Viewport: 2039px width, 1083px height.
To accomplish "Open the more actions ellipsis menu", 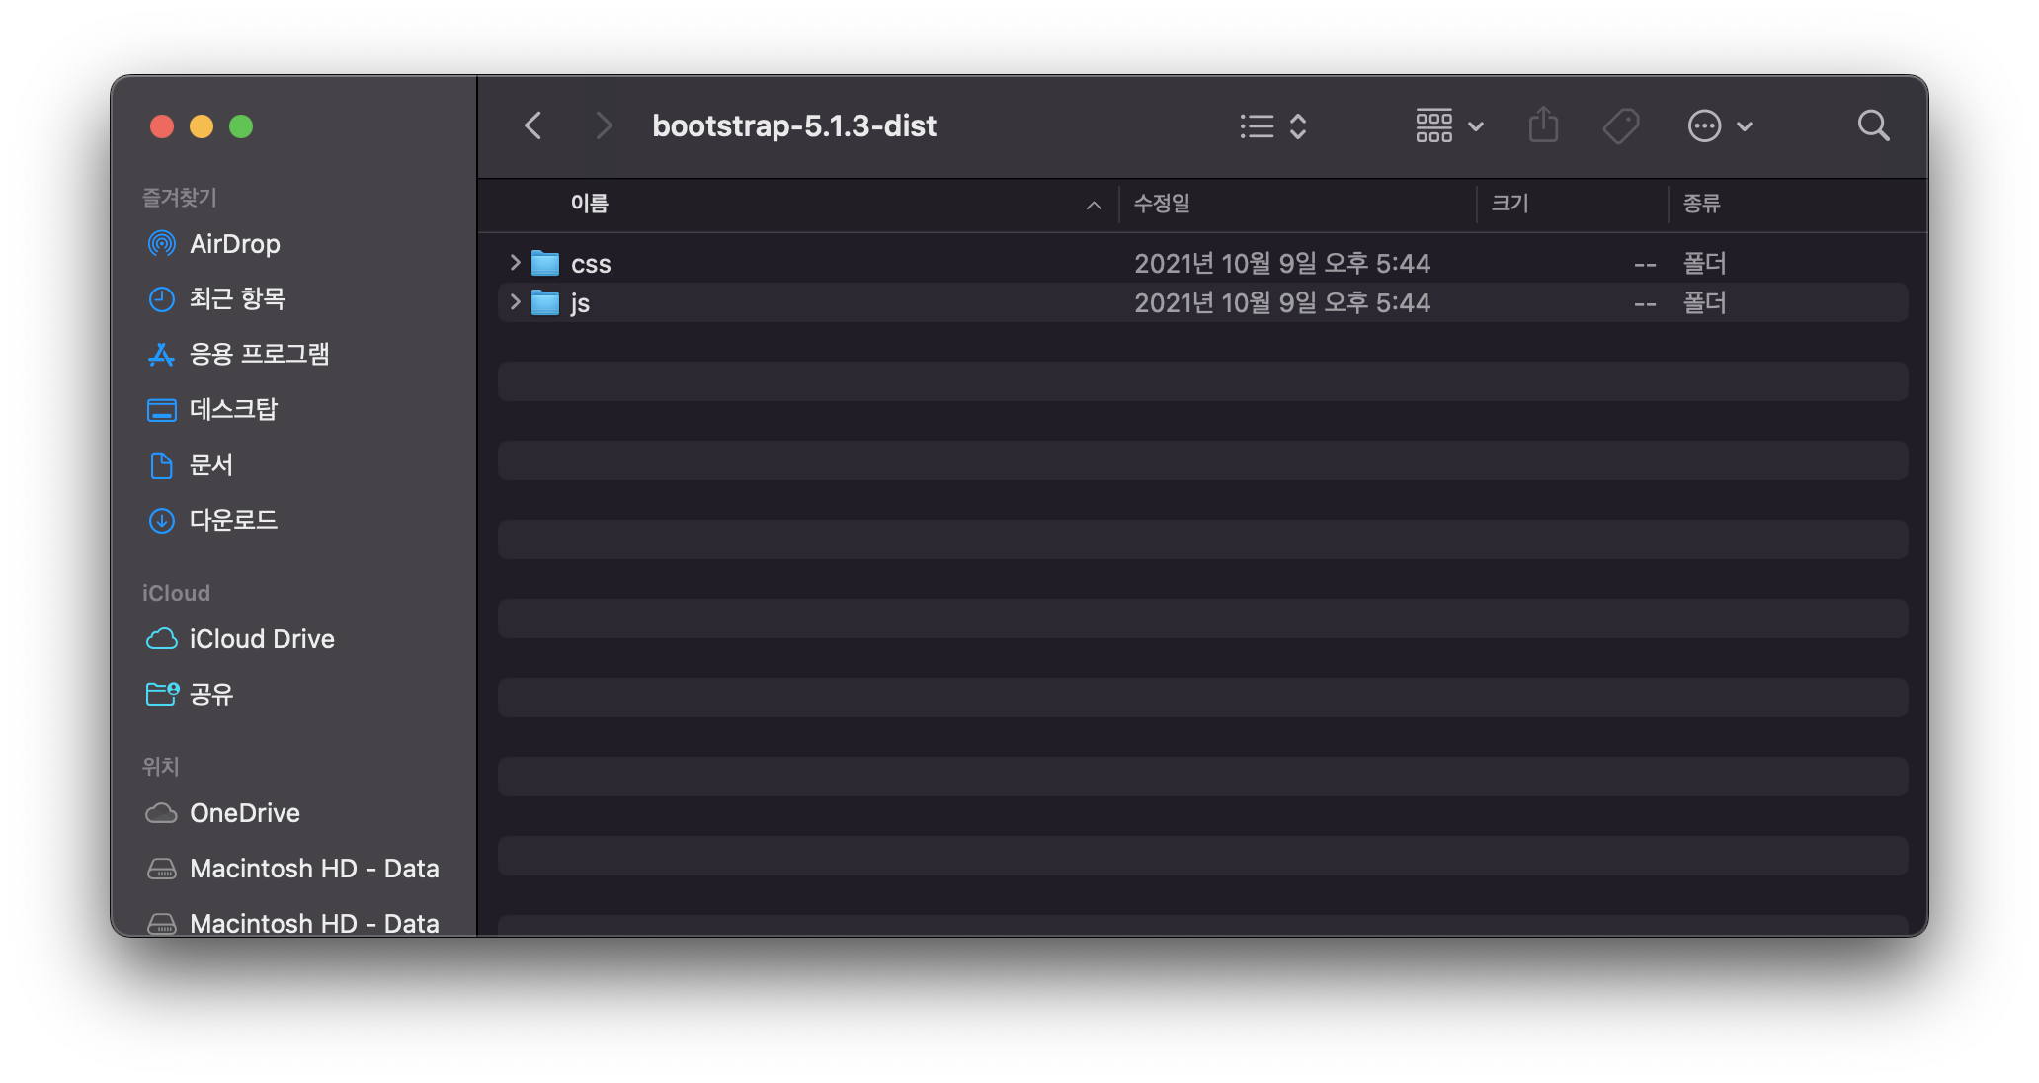I will click(x=1719, y=125).
